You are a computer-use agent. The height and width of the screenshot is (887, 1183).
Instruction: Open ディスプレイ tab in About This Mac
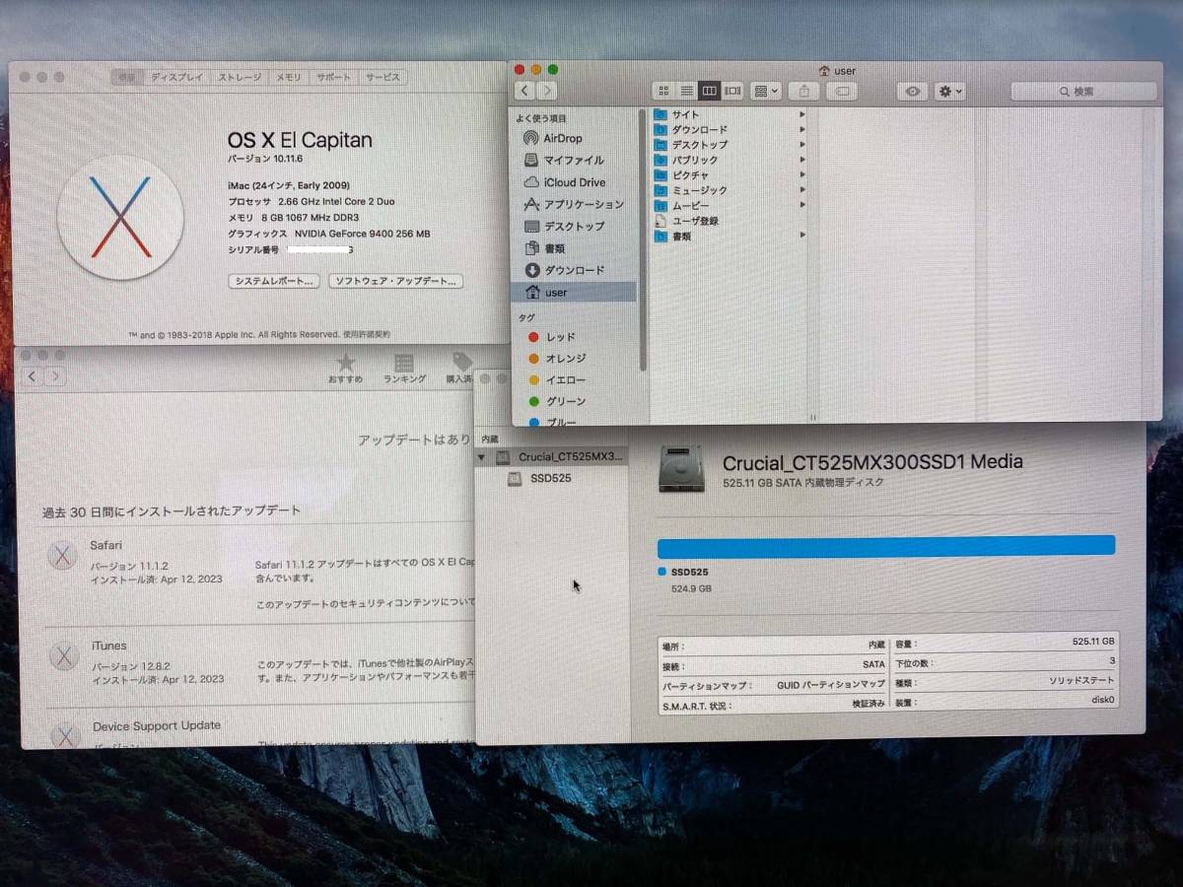pyautogui.click(x=176, y=77)
